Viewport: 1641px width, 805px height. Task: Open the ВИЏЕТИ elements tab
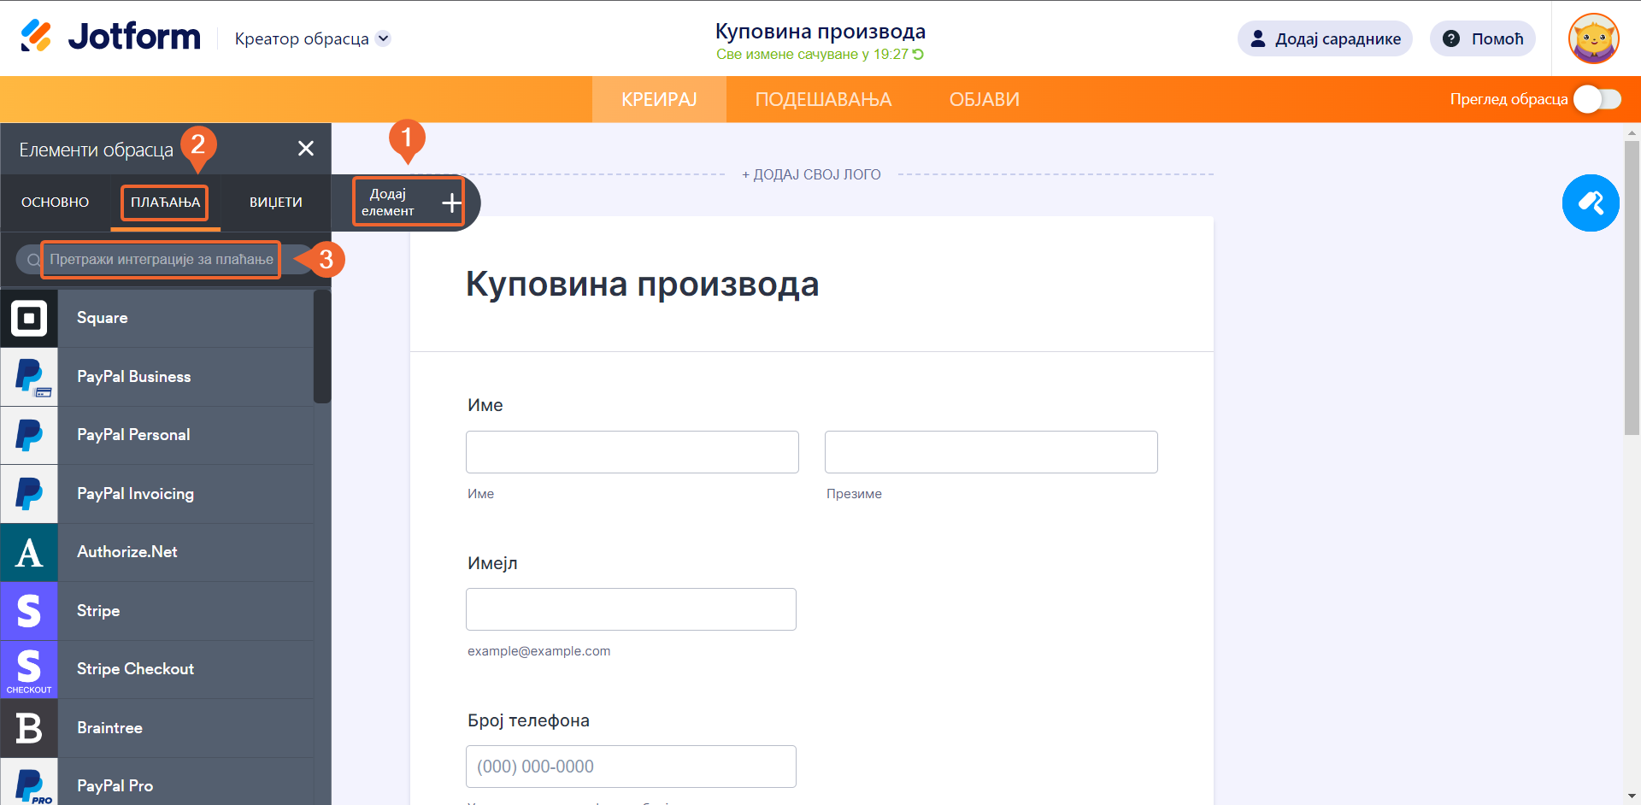pyautogui.click(x=276, y=203)
